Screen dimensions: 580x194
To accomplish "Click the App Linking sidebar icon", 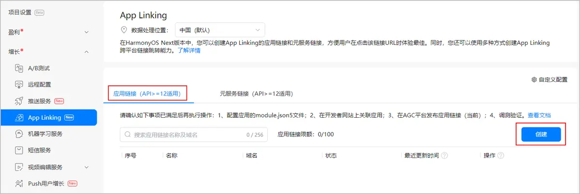I will tap(19, 118).
